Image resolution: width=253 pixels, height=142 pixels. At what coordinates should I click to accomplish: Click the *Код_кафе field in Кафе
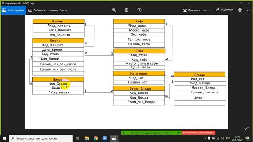[139, 26]
